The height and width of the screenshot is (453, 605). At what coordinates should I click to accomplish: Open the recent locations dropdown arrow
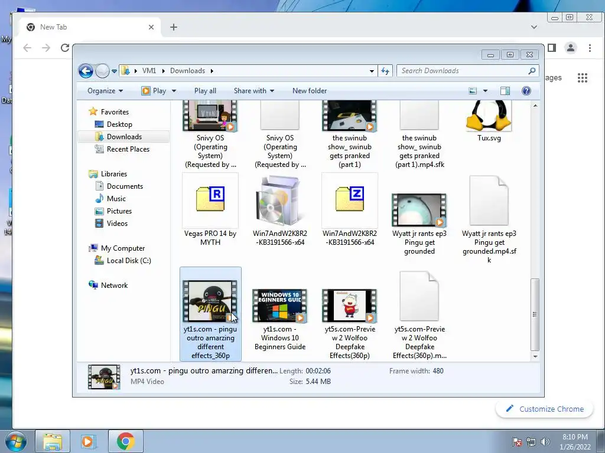114,71
